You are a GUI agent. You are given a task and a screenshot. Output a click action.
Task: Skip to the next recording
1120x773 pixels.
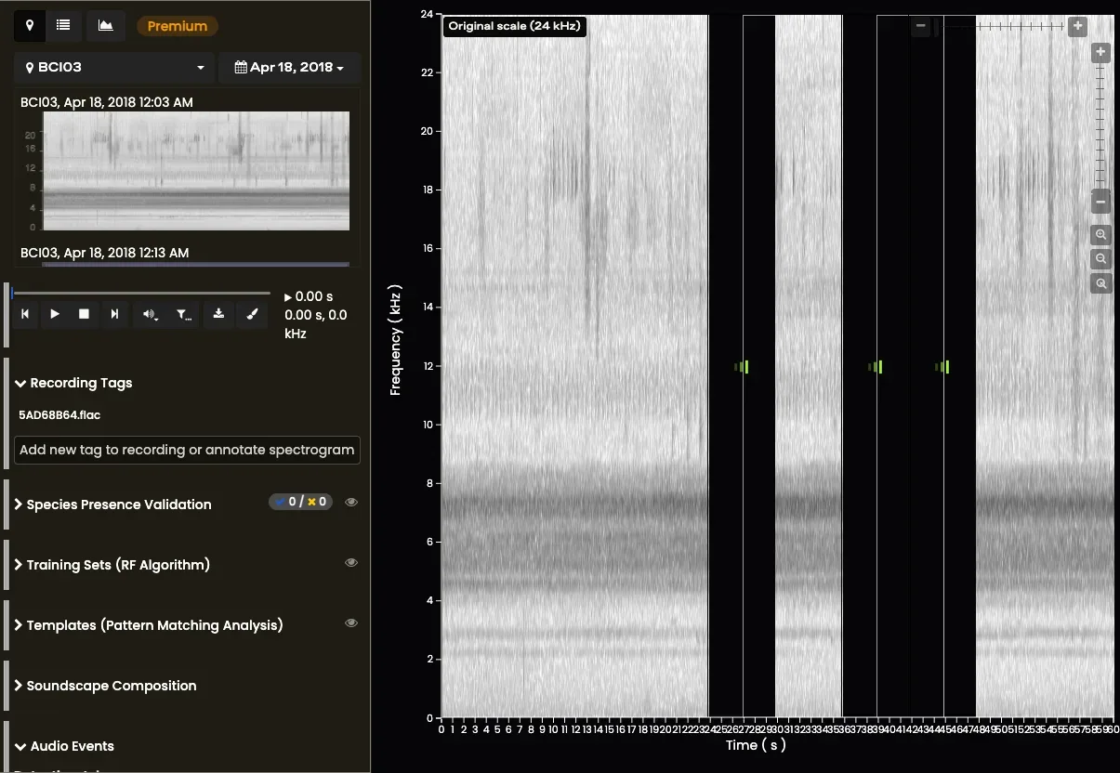click(114, 314)
